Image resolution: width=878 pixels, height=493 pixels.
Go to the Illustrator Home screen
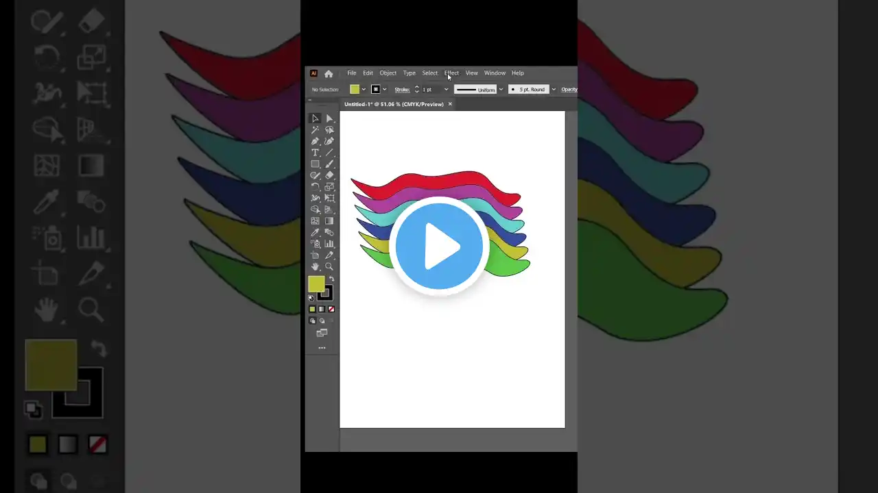(329, 73)
